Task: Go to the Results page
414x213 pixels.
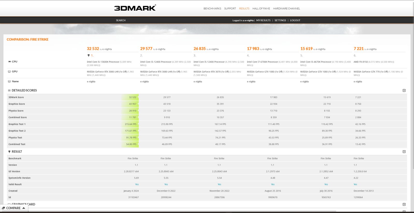Action: point(244,9)
